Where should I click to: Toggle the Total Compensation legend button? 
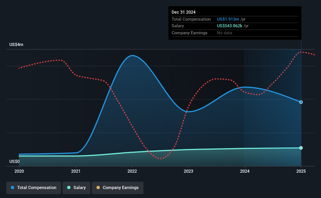(x=34, y=187)
